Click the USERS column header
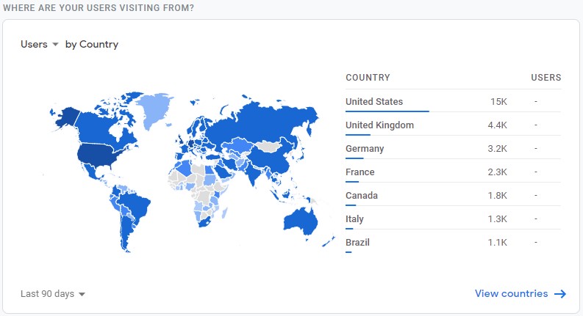The image size is (583, 316). pyautogui.click(x=546, y=78)
